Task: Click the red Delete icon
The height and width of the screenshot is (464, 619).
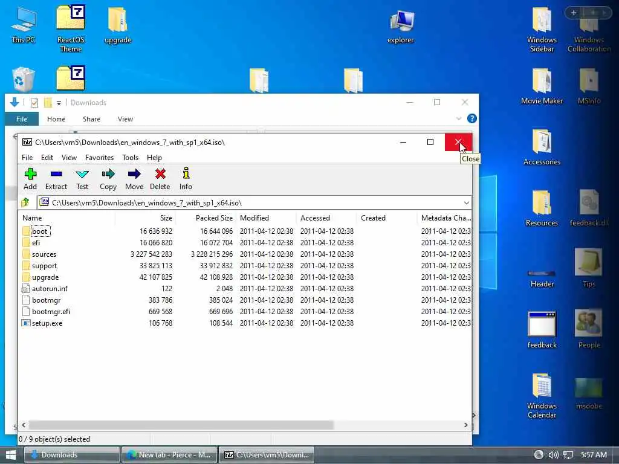Action: click(160, 179)
